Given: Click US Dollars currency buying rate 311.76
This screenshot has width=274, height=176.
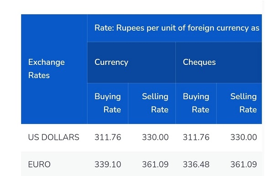Looking at the screenshot, I should (108, 137).
